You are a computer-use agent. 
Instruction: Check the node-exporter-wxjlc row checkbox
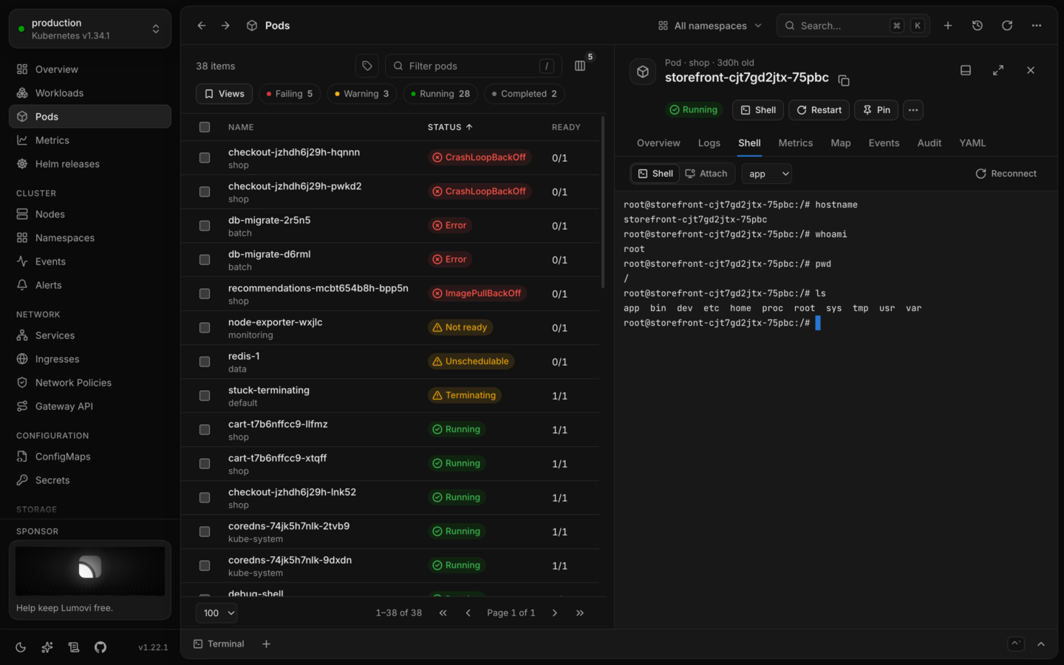tap(205, 327)
